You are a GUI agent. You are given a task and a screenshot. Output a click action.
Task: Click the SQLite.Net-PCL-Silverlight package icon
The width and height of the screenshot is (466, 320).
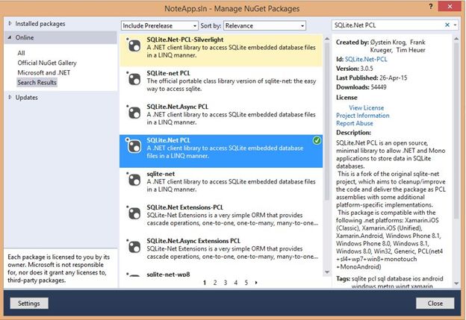point(134,46)
